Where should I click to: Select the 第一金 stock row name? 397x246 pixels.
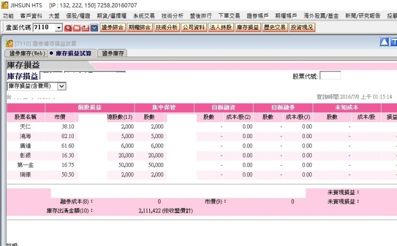tap(25, 165)
